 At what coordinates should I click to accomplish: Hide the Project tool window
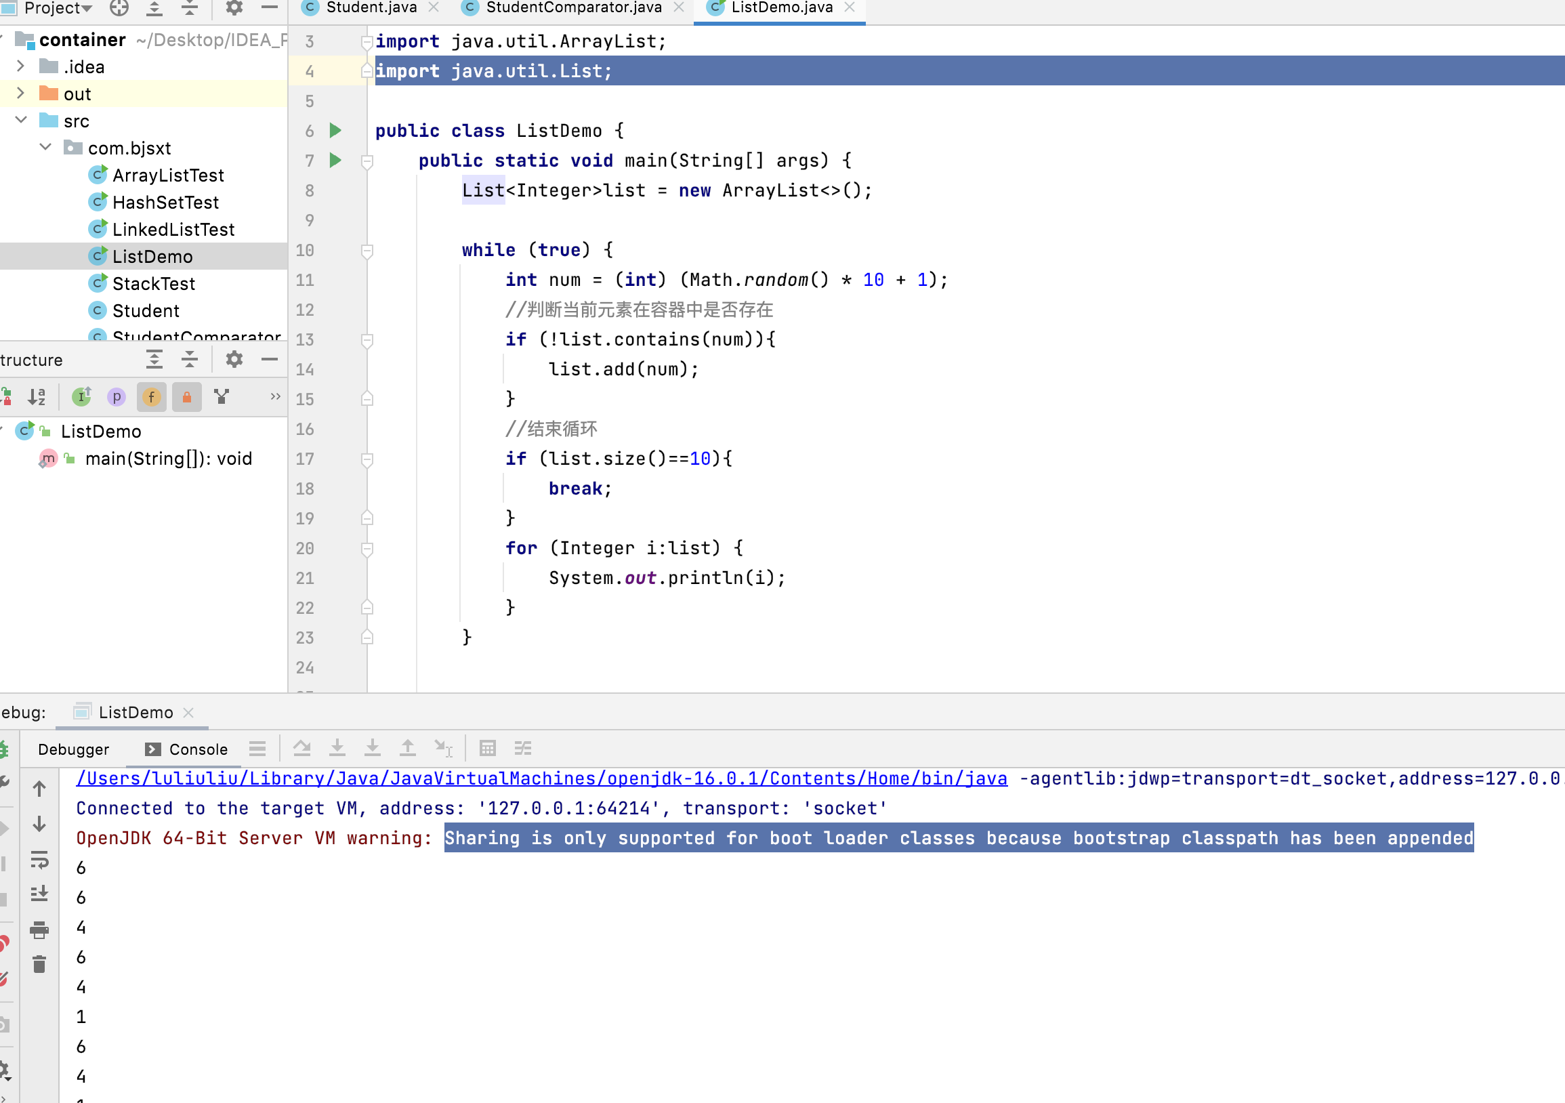coord(270,8)
